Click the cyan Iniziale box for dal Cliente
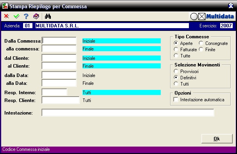Image resolution: width=237 pixels, height=154 pixels. 121,58
